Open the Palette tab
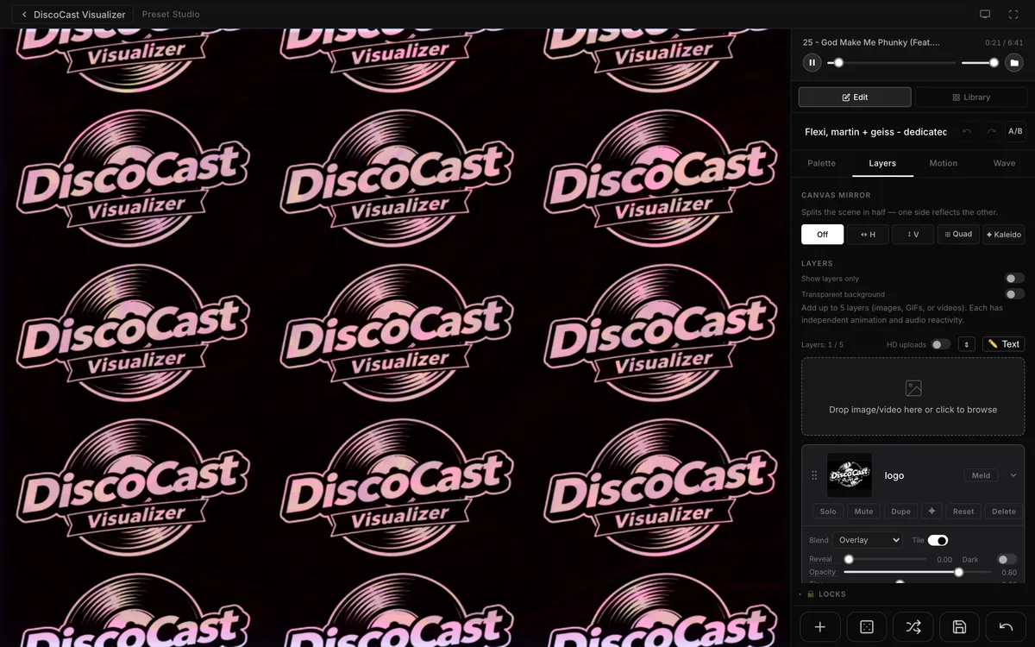Image resolution: width=1035 pixels, height=647 pixels. [821, 163]
